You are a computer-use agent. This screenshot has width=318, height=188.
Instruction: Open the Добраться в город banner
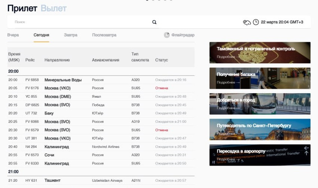tap(260, 103)
